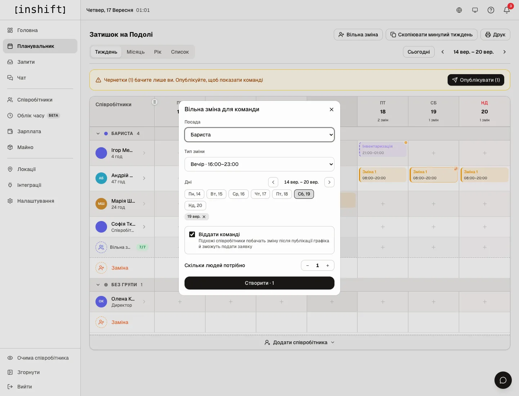
Task: Collapse the БАРИСТА group
Action: coord(98,134)
